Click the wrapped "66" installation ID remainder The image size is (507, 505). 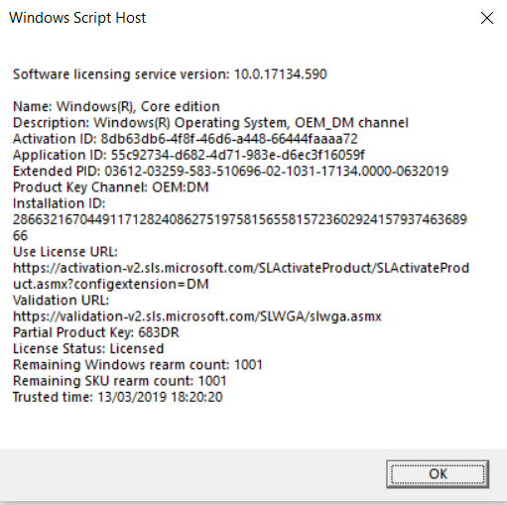20,236
